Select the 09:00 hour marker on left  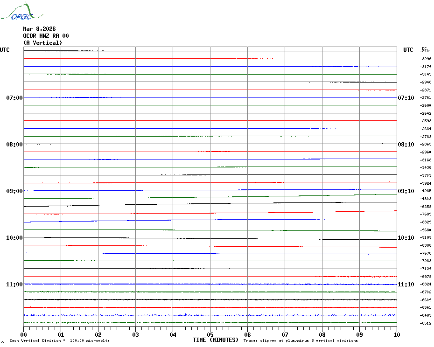(14, 191)
